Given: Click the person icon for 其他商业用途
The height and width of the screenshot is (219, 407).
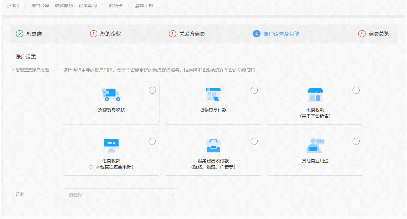Looking at the screenshot, I should (x=315, y=146).
